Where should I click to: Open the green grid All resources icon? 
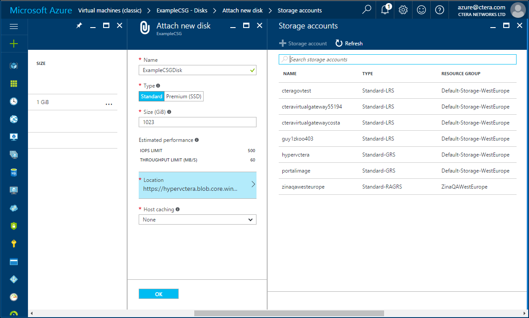(14, 83)
